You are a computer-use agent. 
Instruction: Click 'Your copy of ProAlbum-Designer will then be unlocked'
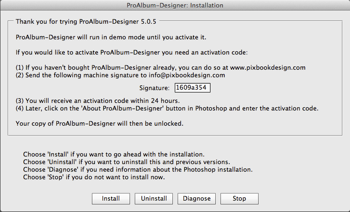100,123
